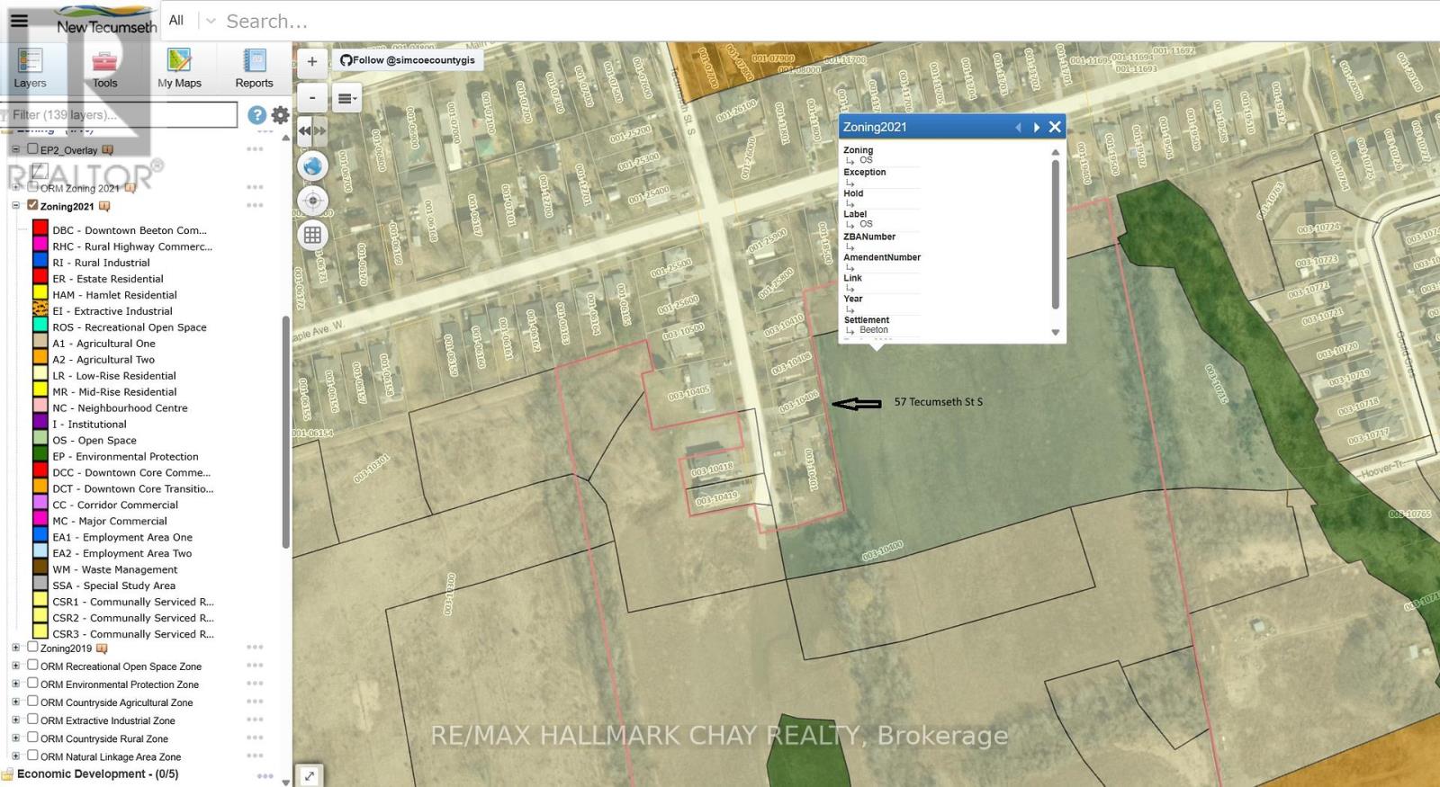1440x787 pixels.
Task: Collapse the Zoning2021 legend tree
Action: click(15, 206)
